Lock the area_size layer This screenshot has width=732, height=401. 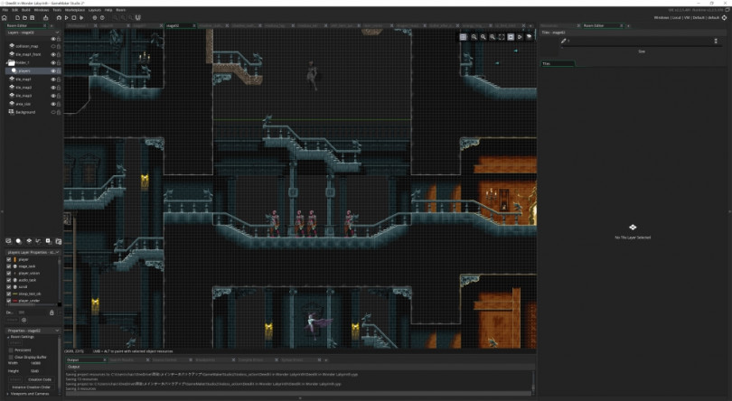pyautogui.click(x=59, y=104)
